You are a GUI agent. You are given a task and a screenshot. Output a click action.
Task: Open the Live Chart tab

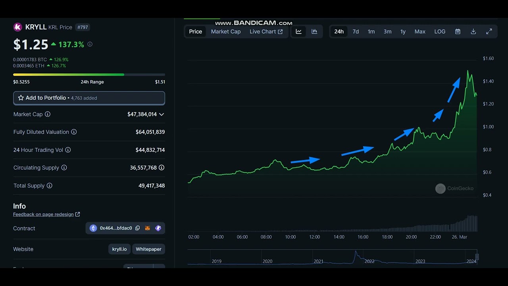point(266,31)
